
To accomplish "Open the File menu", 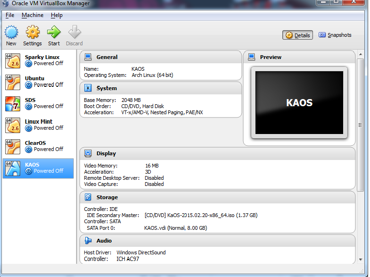I will 10,15.
